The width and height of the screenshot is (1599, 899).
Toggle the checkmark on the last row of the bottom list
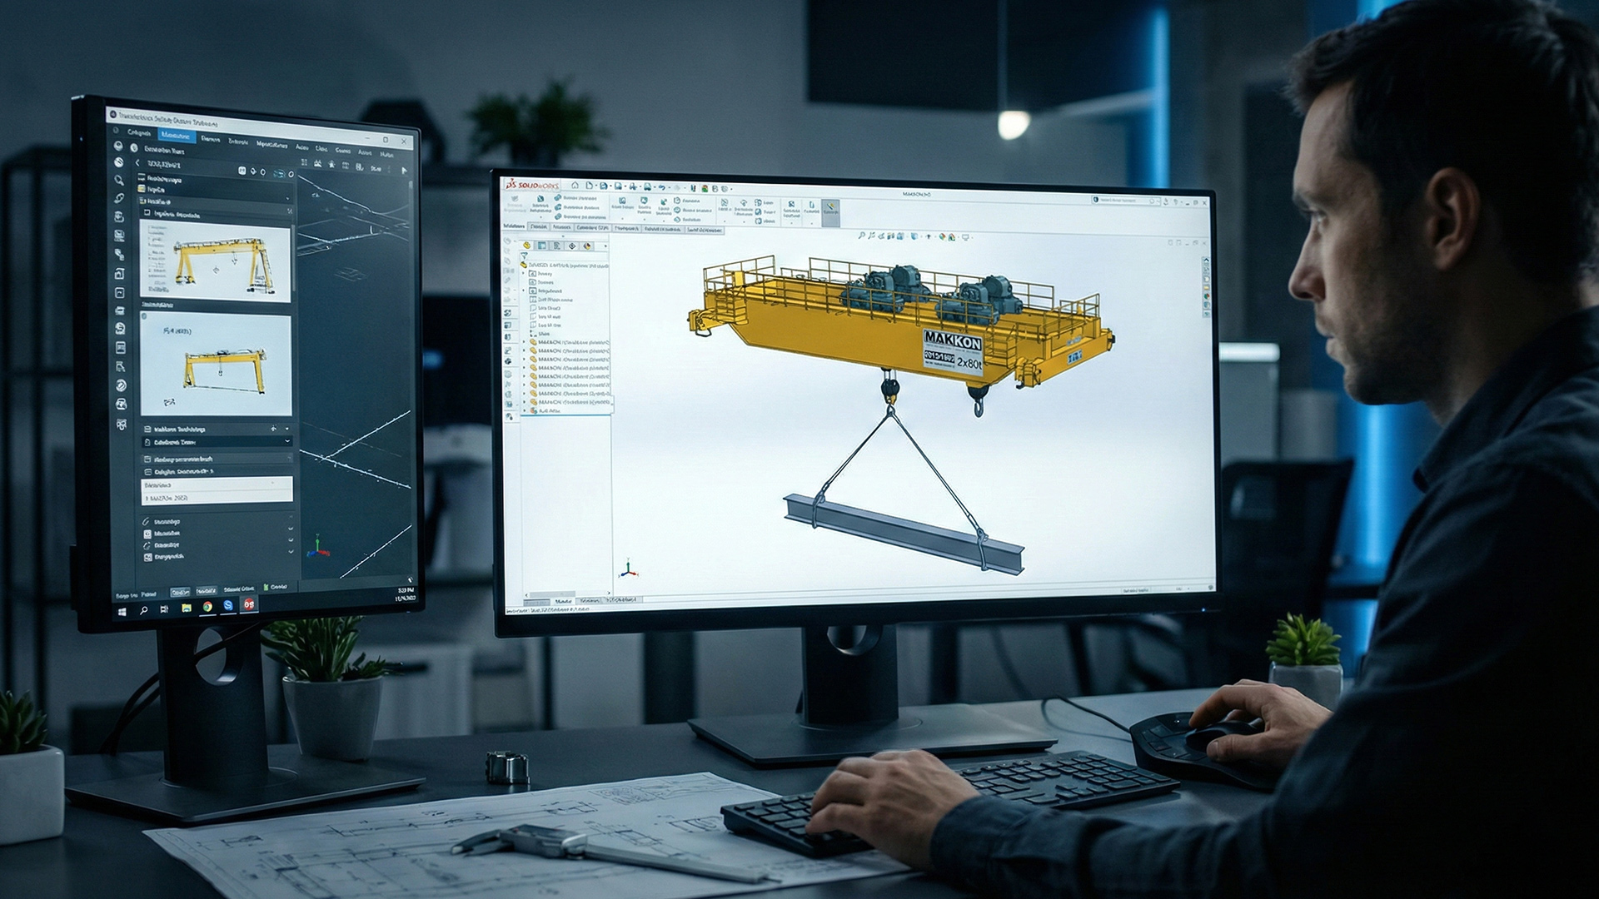coord(291,552)
